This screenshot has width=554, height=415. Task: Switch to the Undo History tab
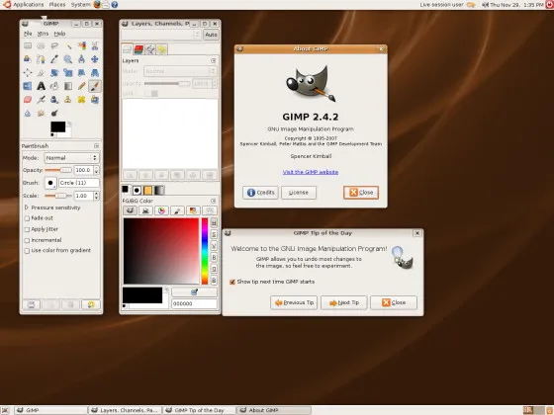(162, 49)
